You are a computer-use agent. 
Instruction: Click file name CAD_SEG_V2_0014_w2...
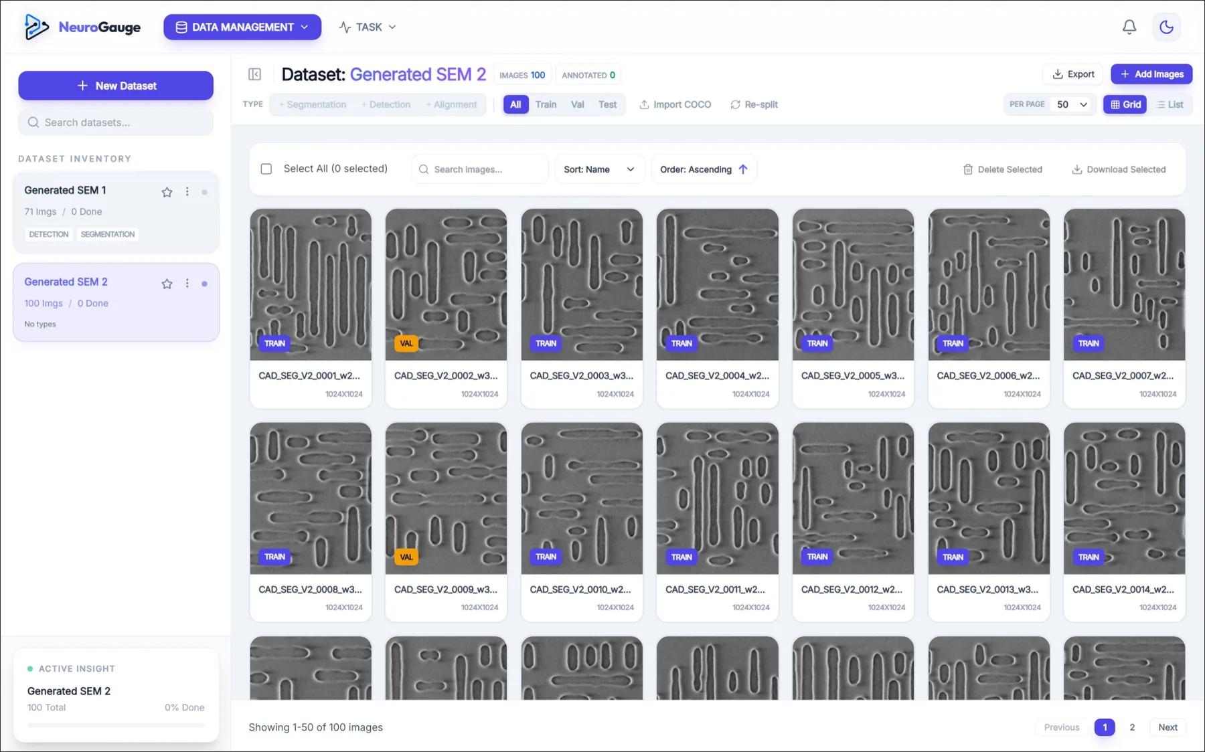pos(1123,589)
